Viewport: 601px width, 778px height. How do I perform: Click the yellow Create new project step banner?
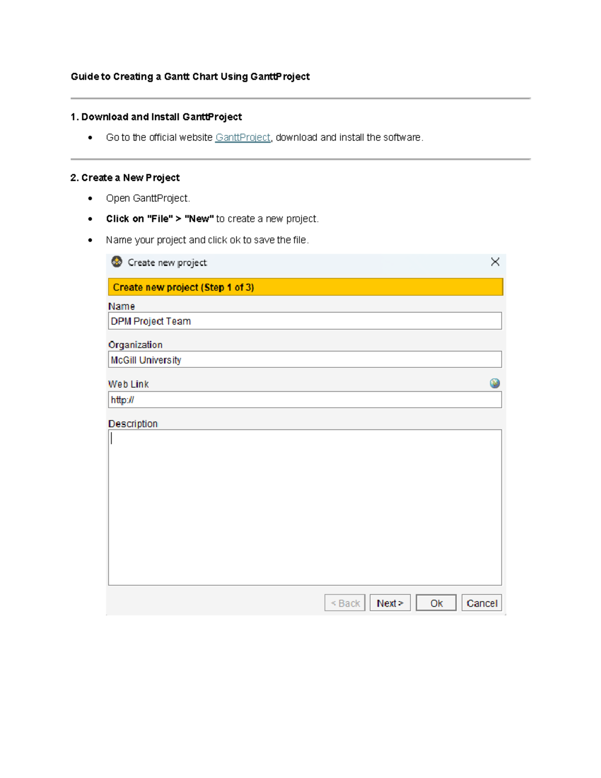click(x=305, y=287)
